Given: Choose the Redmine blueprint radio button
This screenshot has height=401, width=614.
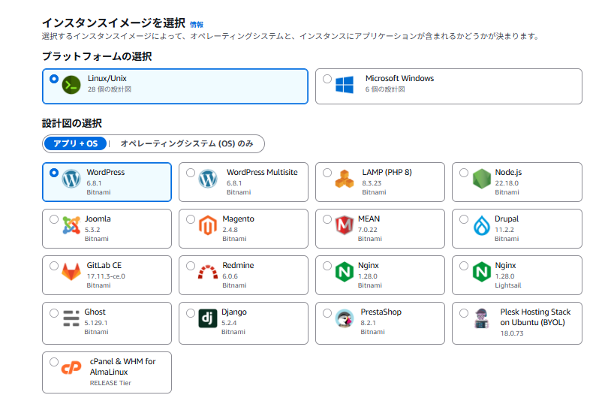Looking at the screenshot, I should pos(191,266).
